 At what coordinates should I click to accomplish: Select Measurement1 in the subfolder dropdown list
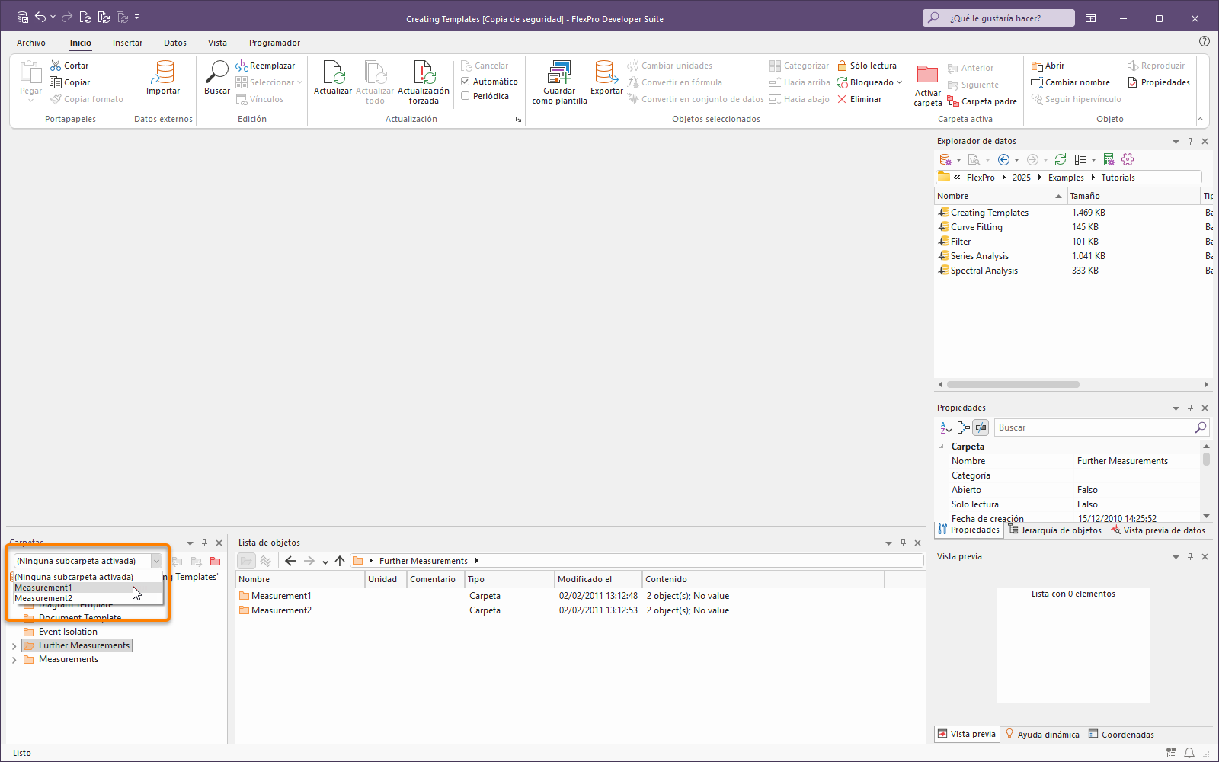[43, 588]
